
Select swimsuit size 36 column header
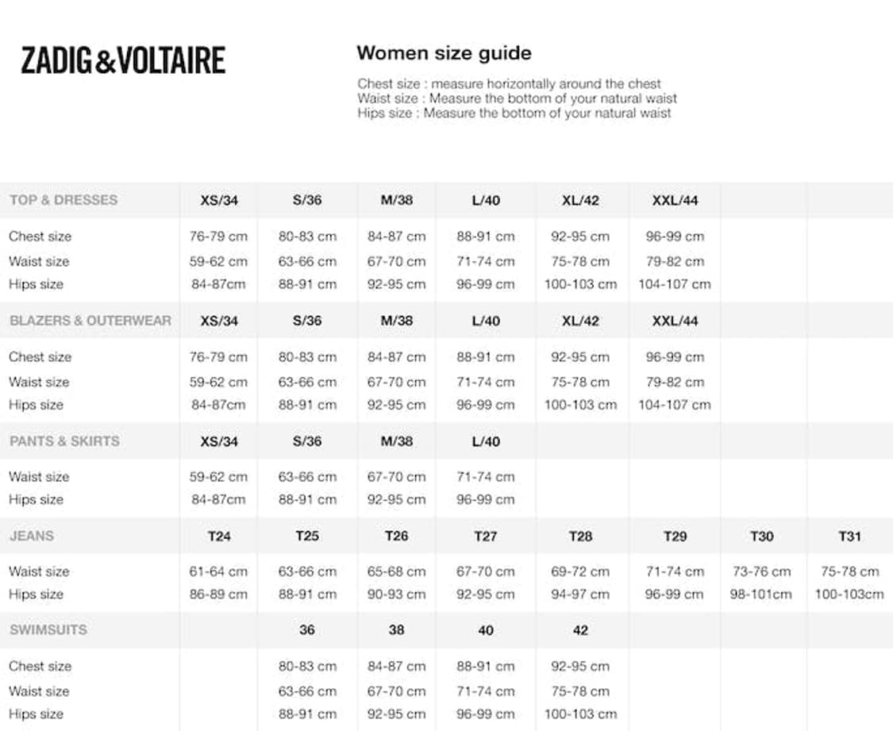pyautogui.click(x=307, y=630)
